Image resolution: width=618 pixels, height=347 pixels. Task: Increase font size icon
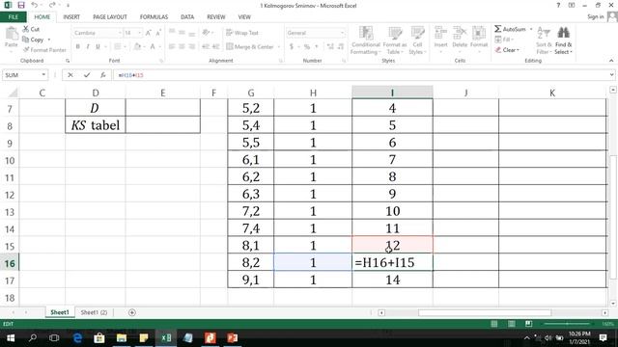point(148,33)
